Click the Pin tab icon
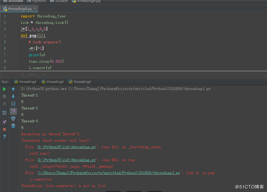This screenshot has width=267, height=192. (x=5, y=122)
